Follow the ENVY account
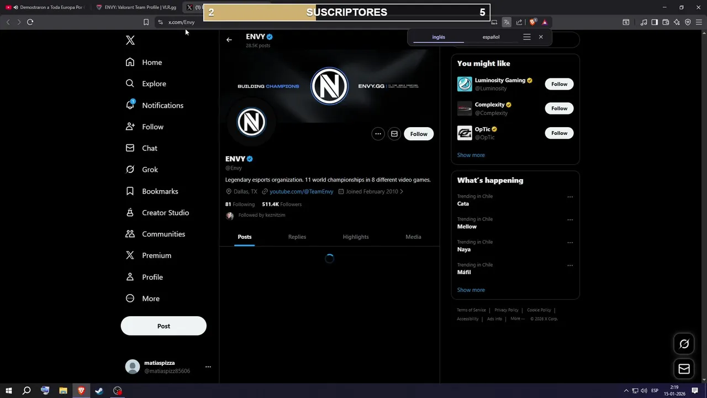 tap(419, 134)
